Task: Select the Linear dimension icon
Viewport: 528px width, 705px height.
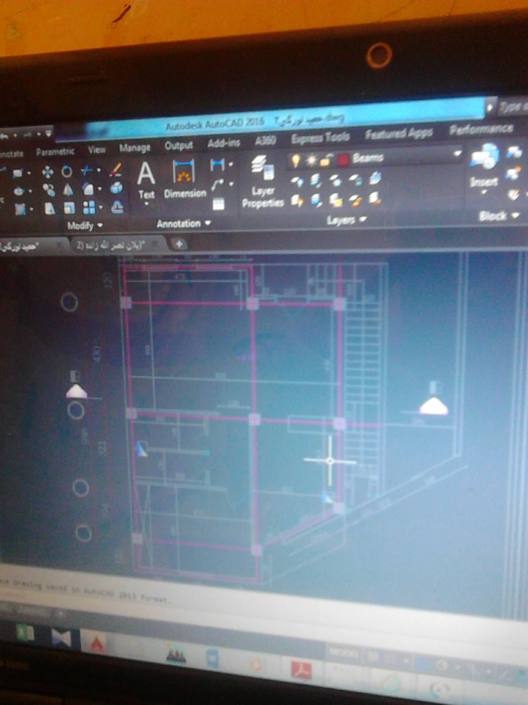Action: pyautogui.click(x=217, y=164)
